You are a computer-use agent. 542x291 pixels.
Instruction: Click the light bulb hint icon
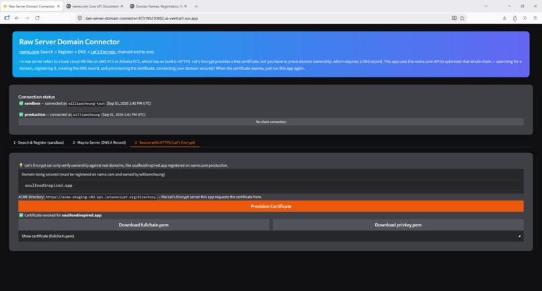pos(21,165)
